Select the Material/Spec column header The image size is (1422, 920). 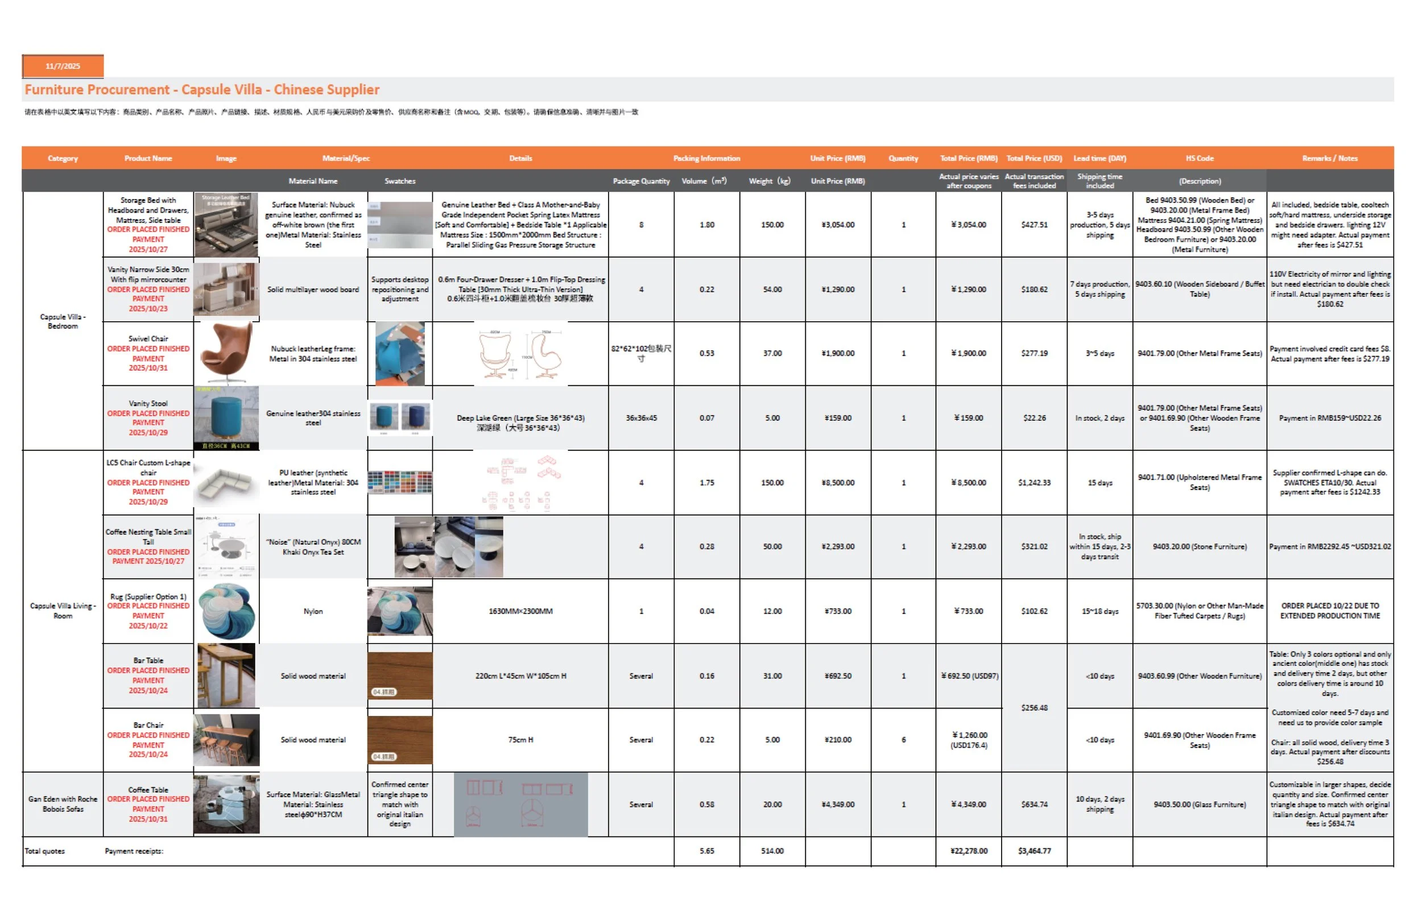346,158
